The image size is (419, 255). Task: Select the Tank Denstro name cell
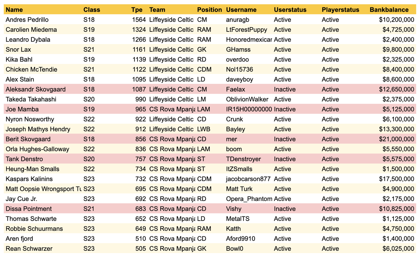(24, 159)
